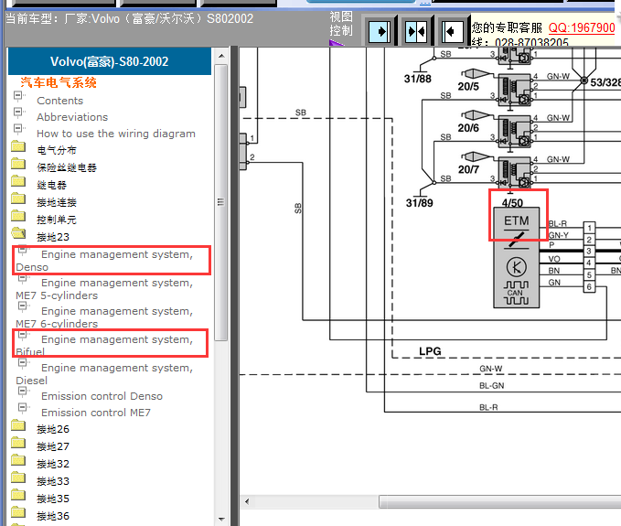This screenshot has width=621, height=526.
Task: Expand the 电气分布 folder
Action: coord(56,150)
